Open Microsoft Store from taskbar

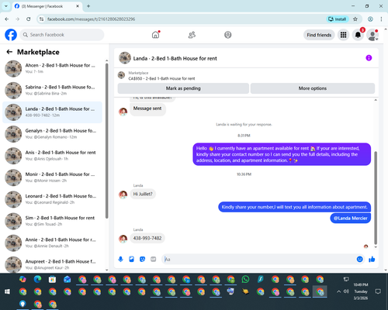(52, 279)
